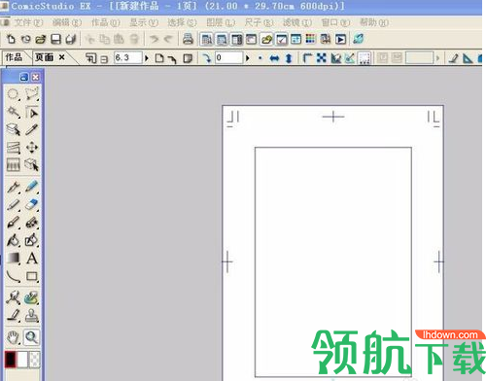Toggle the four-arrow fit-to-window button
486x381 pixels.
(321, 58)
